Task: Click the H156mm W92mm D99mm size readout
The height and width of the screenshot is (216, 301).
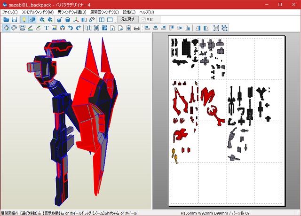Action: tap(204, 213)
